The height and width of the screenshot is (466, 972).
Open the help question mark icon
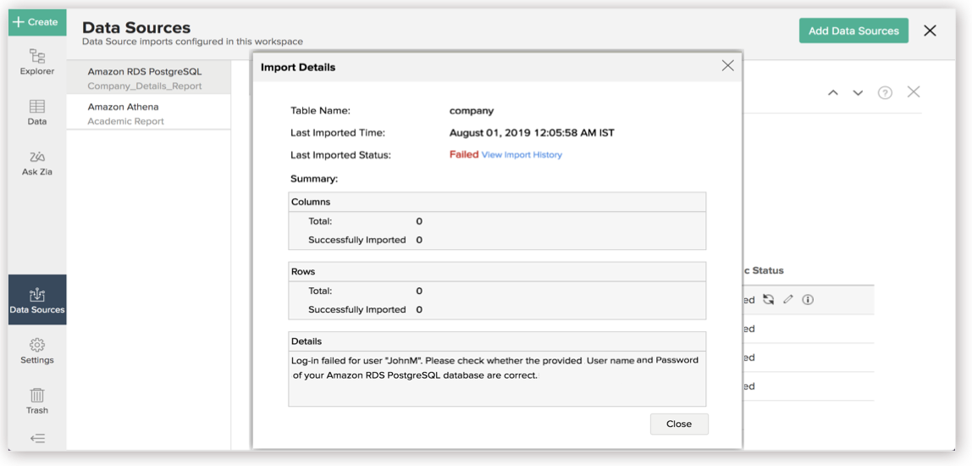coord(885,93)
